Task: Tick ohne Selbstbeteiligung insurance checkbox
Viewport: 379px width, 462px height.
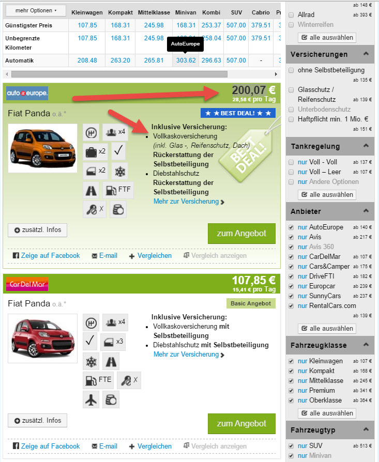Action: pyautogui.click(x=291, y=70)
